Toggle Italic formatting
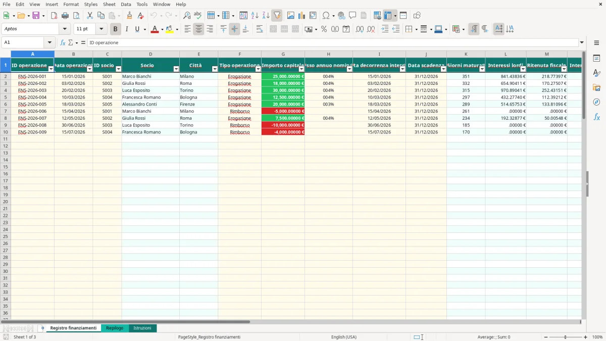 pyautogui.click(x=126, y=29)
